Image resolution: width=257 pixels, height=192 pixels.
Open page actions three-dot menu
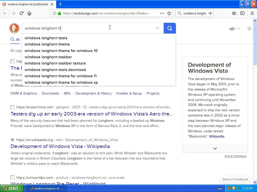point(162,13)
